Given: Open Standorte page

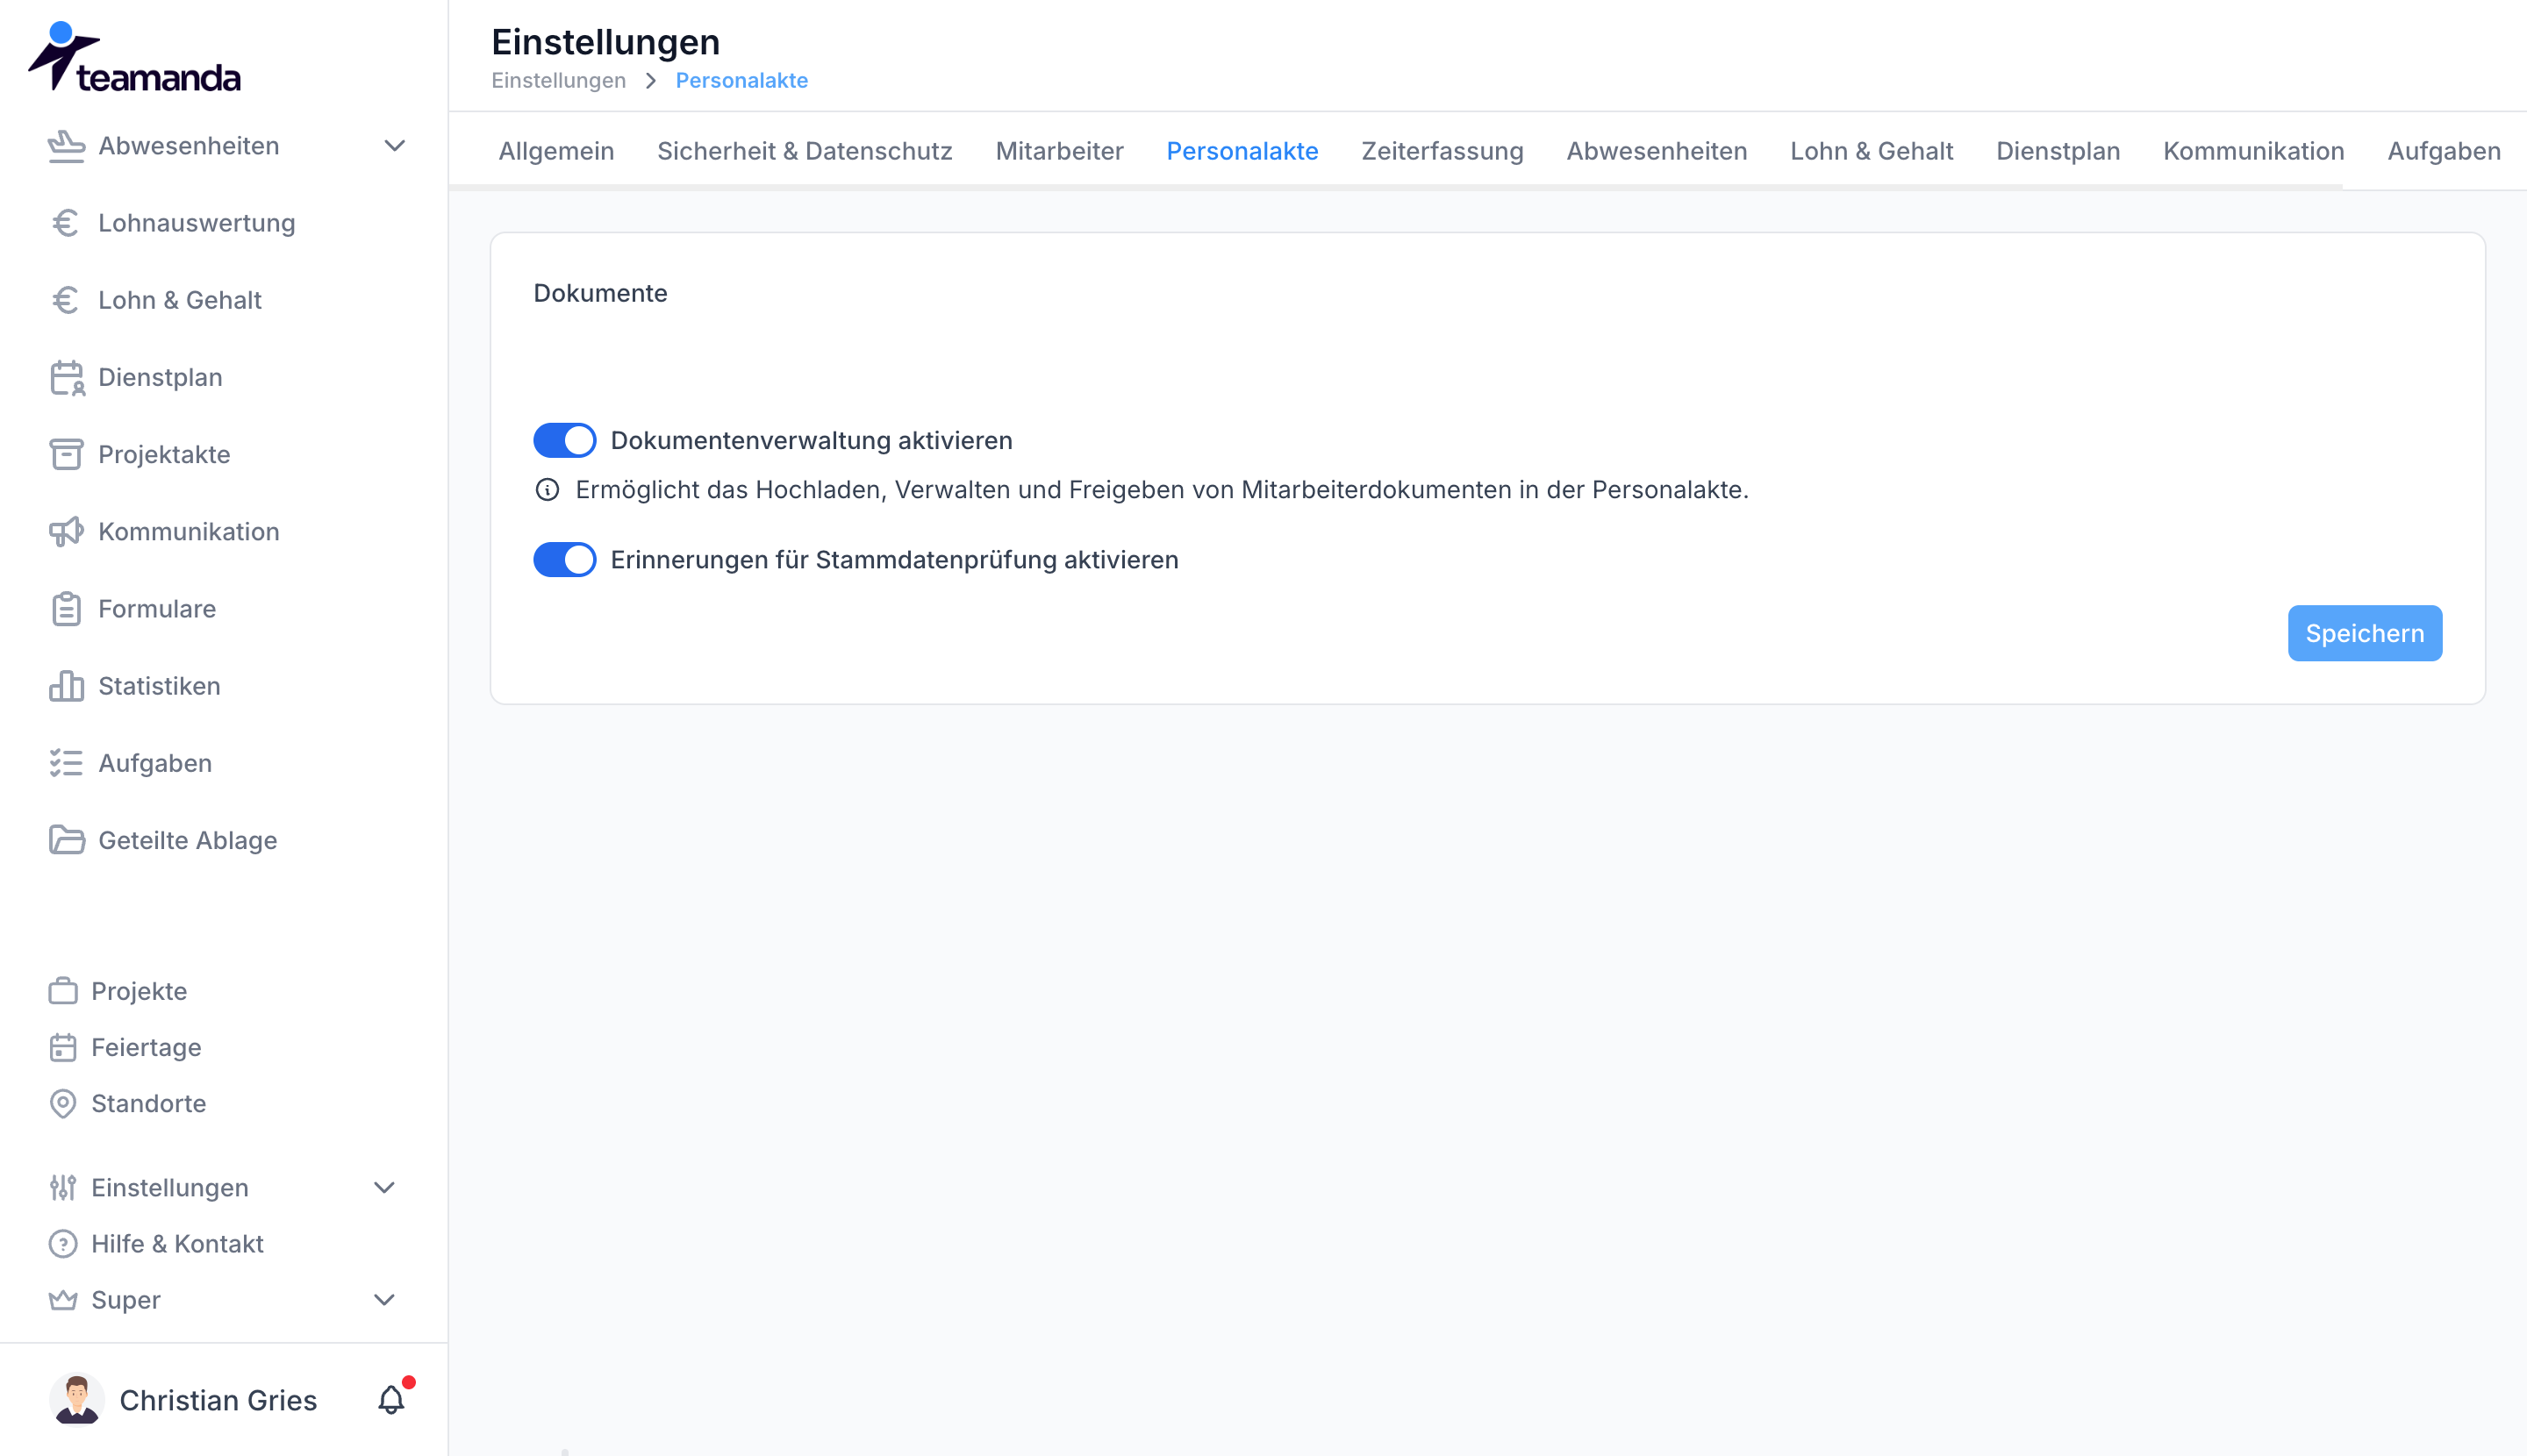Looking at the screenshot, I should 148,1103.
